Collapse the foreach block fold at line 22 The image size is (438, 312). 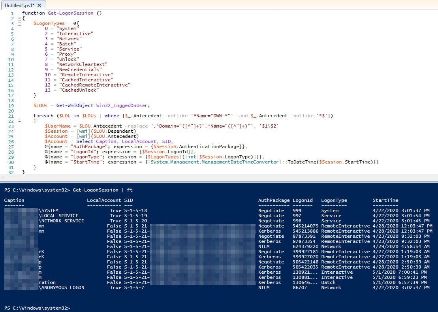[20, 121]
